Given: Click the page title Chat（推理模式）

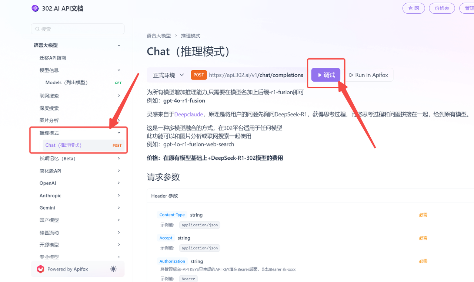Looking at the screenshot, I should click(188, 51).
